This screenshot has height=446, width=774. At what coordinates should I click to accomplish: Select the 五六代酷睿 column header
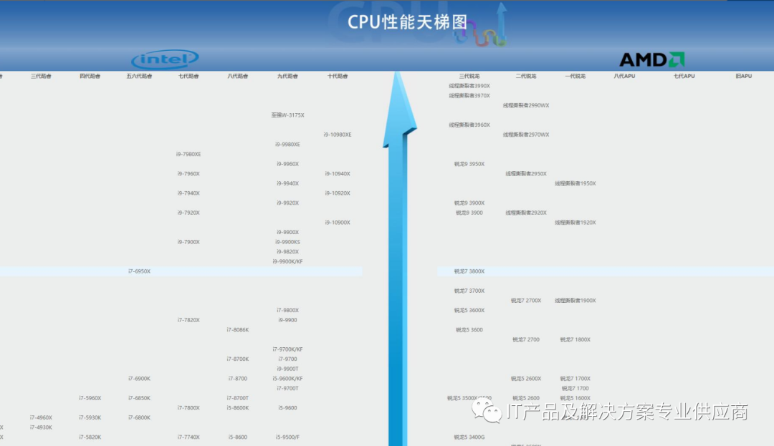tap(139, 76)
